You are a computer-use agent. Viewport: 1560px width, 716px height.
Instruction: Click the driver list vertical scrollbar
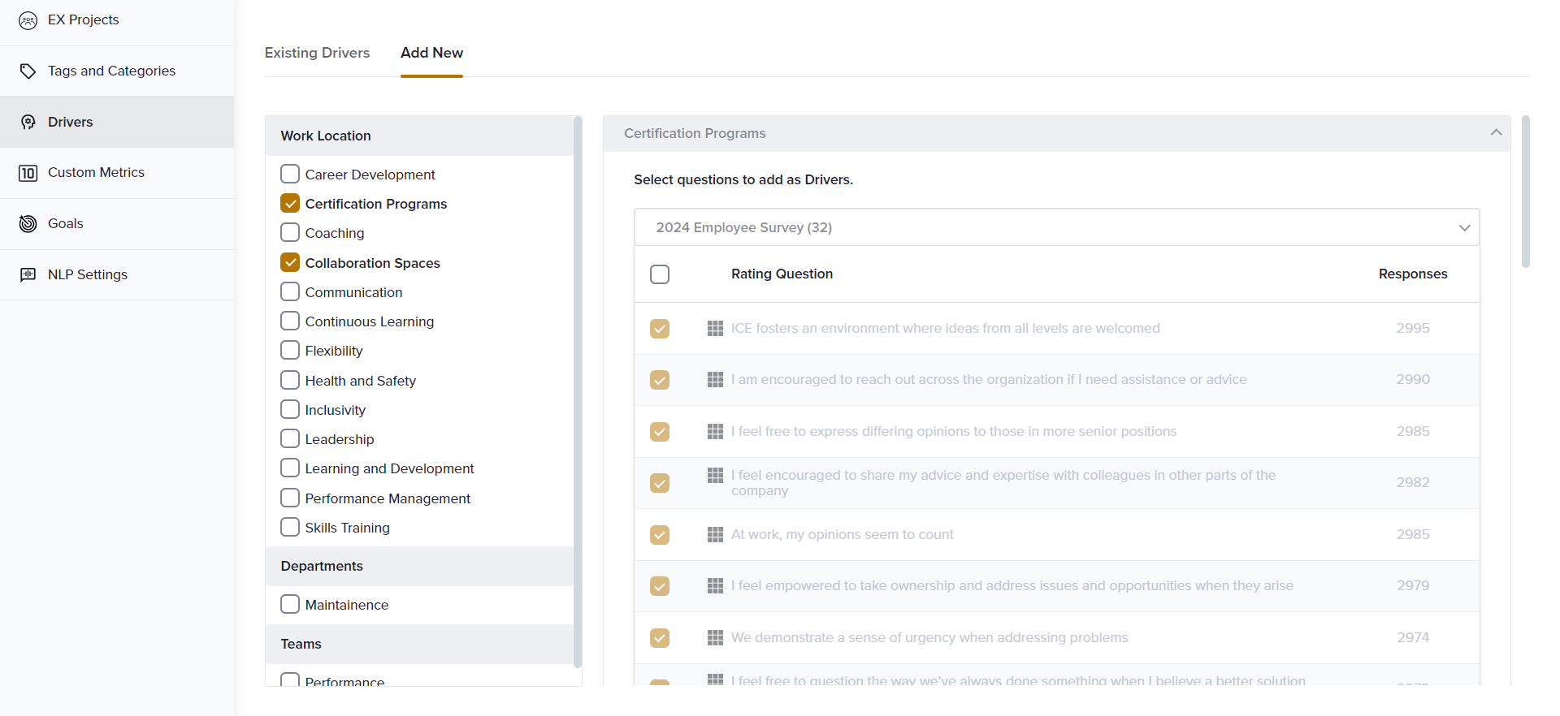(578, 390)
